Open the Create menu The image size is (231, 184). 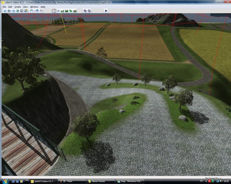(x=18, y=7)
